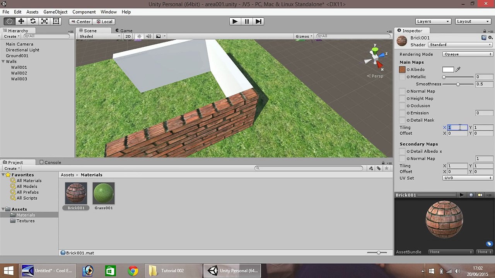Screen dimensions: 495x278
Task: Click the blue asset label tag icon
Action: 489,244
